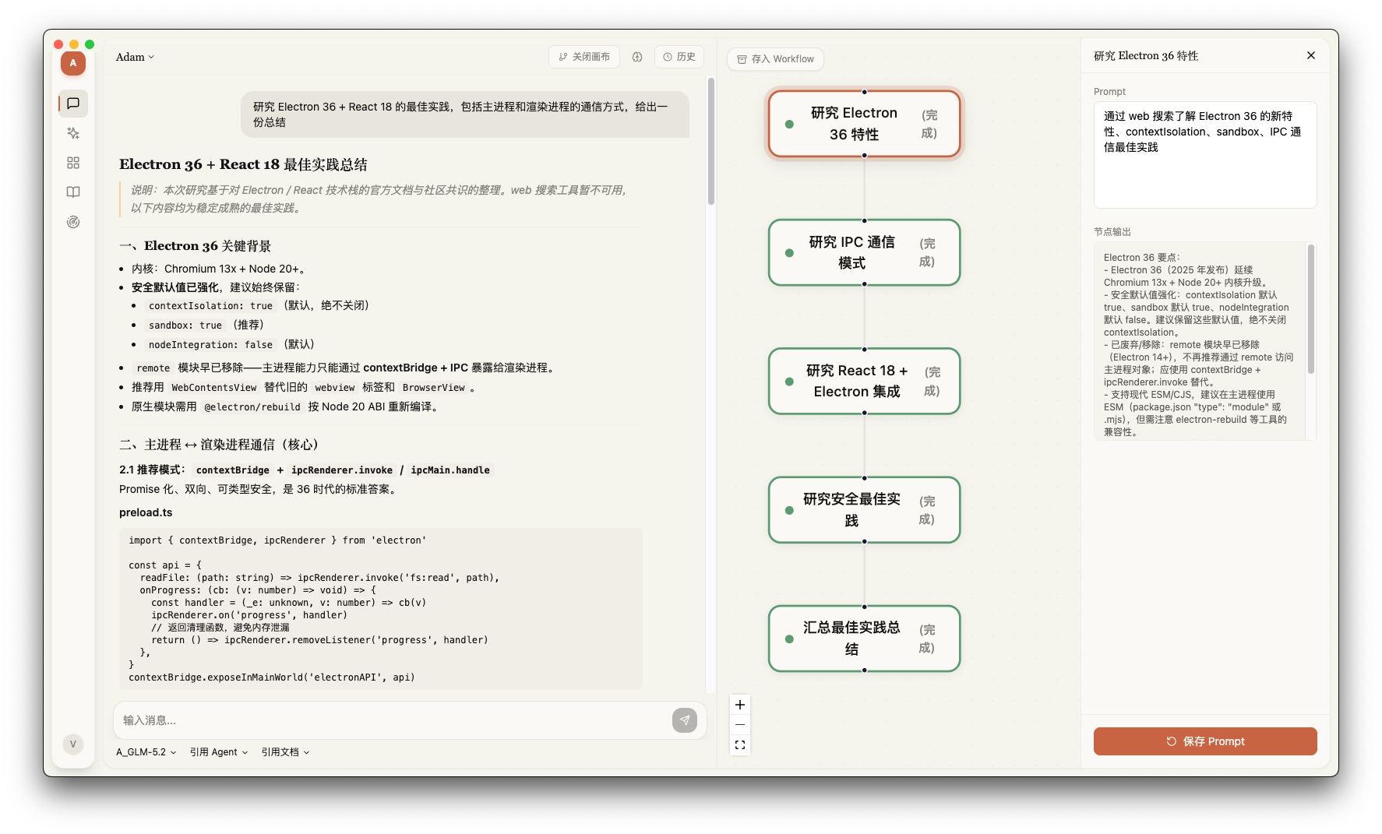This screenshot has height=834, width=1382.
Task: Zoom out on the workflow canvas
Action: coord(740,725)
